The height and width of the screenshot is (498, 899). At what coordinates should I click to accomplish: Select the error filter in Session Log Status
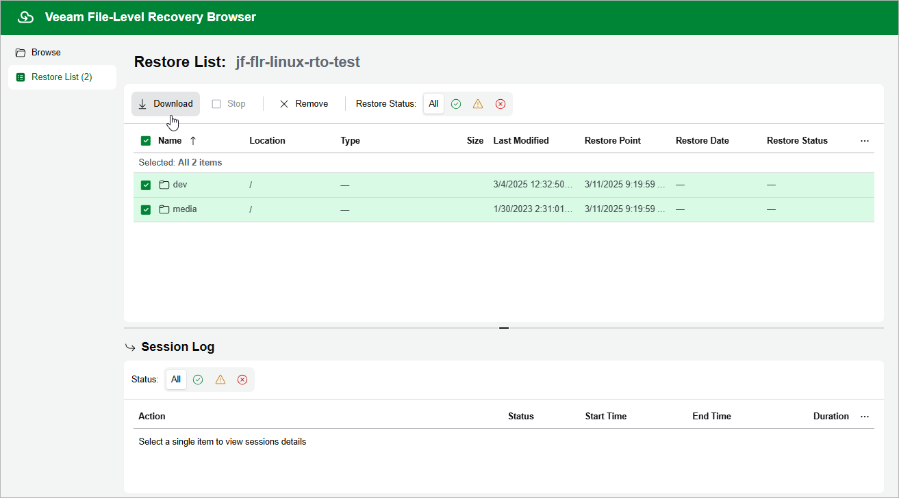(242, 379)
